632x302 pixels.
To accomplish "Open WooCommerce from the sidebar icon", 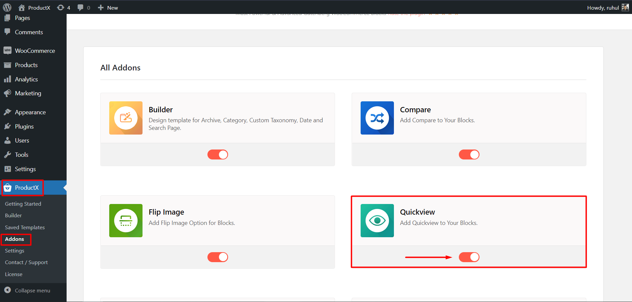I will (7, 50).
